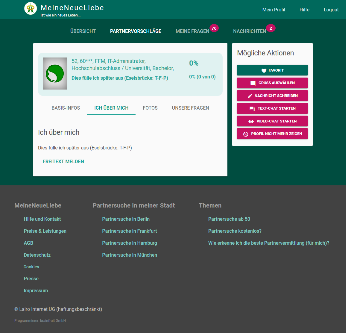Open the Unsere Fragen tab
Screen dimensions: 351x333
tap(190, 108)
